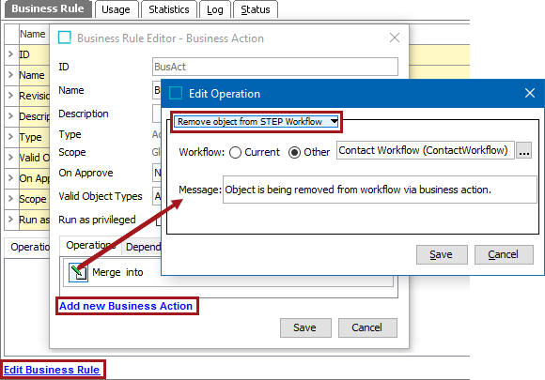
Task: Click inside the Message text field
Action: coord(380,190)
